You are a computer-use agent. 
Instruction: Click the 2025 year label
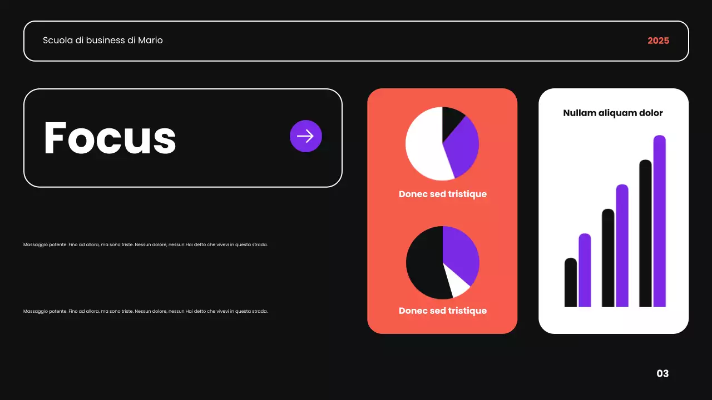point(659,41)
